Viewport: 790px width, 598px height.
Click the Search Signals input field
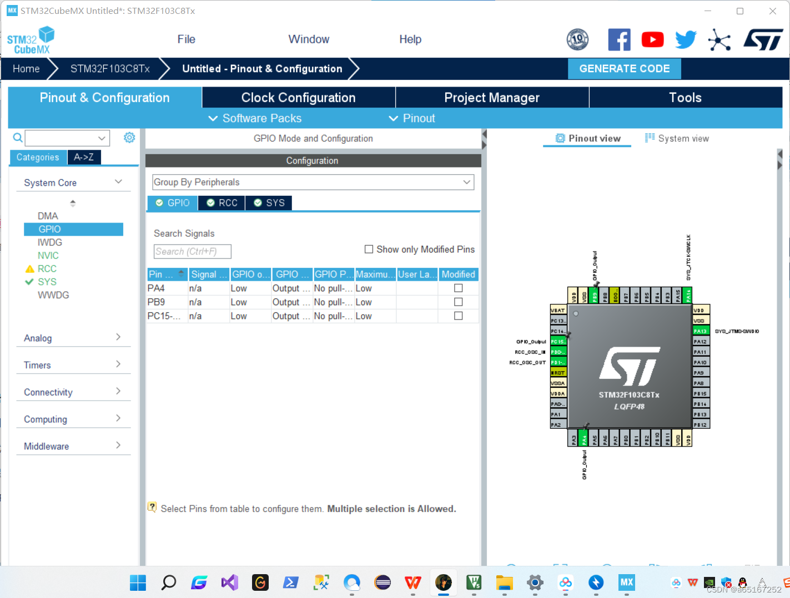[192, 251]
